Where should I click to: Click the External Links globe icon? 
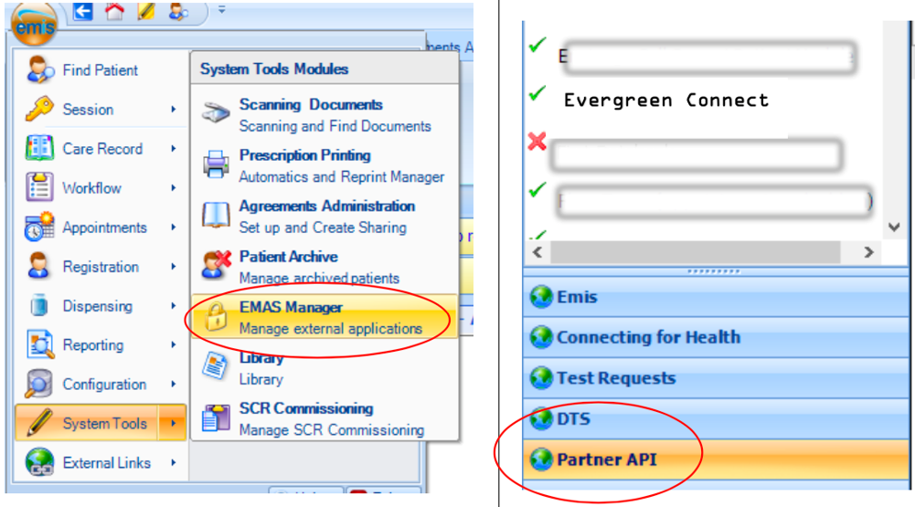click(39, 462)
